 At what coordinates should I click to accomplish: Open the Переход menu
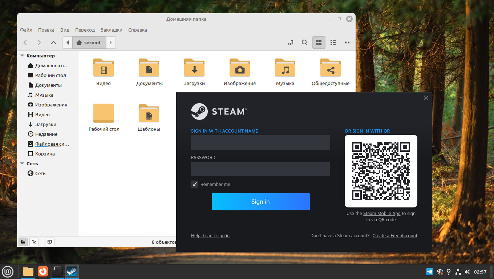(x=85, y=30)
